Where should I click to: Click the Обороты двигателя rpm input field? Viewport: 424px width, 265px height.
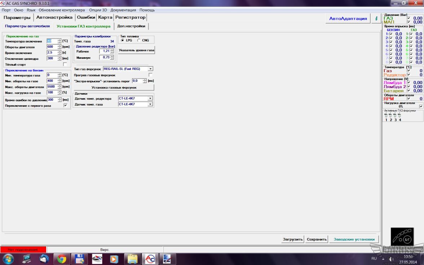(x=52, y=47)
